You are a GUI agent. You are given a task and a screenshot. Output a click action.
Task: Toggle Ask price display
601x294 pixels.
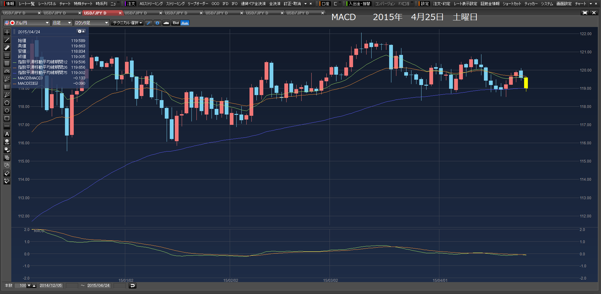[x=185, y=23]
